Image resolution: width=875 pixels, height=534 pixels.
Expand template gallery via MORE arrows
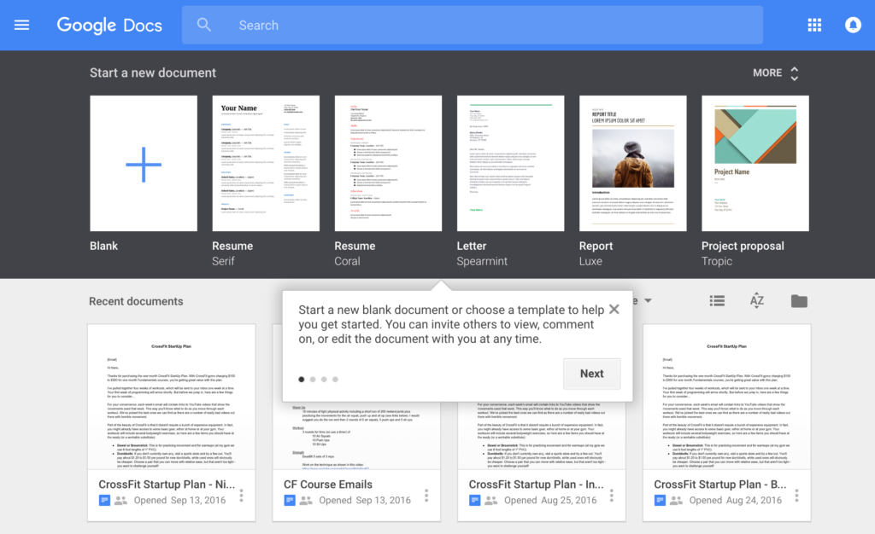point(795,73)
